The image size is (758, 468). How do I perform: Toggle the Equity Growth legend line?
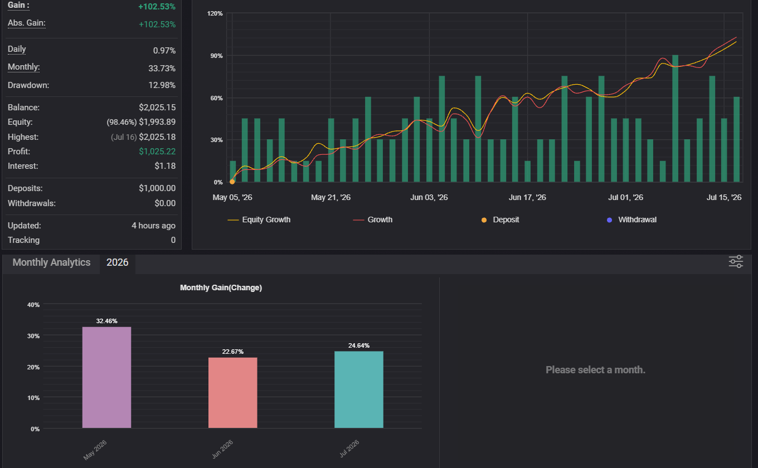(x=259, y=220)
